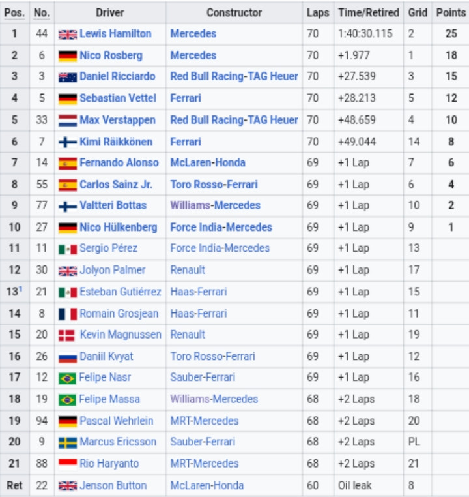Open Felipe Nasr driver link
469x497 pixels.
(x=105, y=377)
